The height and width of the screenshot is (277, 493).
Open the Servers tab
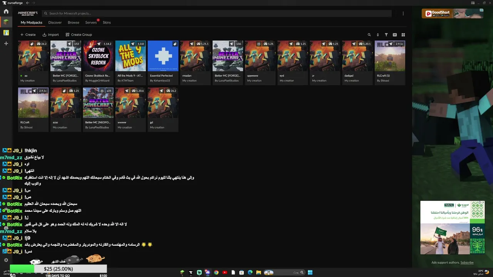point(91,22)
